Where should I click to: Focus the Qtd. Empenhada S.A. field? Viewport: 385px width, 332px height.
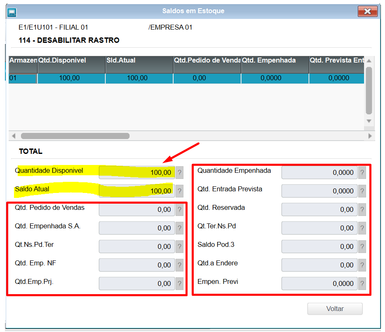[137, 228]
